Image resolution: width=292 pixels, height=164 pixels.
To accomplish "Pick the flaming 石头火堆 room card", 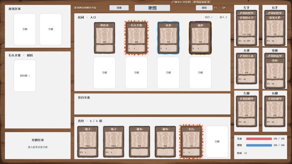I will click(136, 38).
